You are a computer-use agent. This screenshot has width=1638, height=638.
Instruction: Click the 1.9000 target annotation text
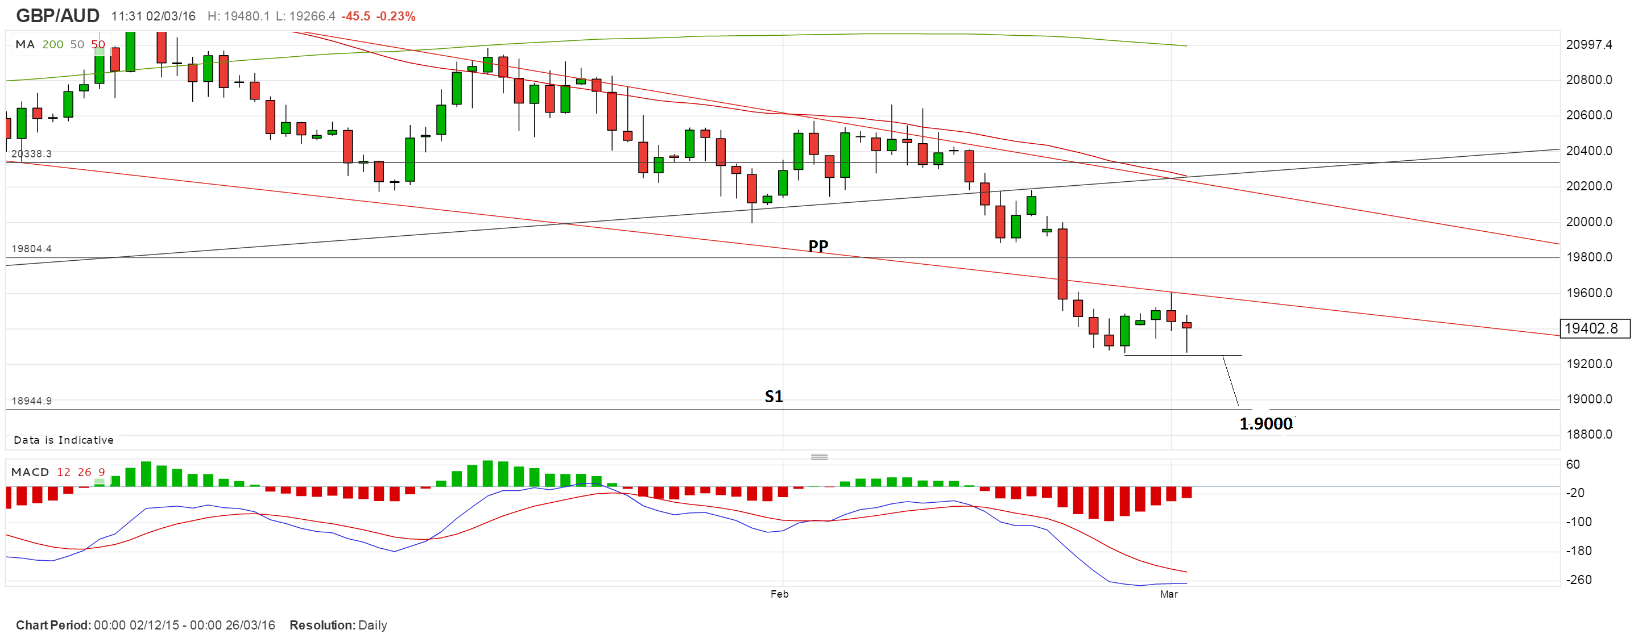[1265, 424]
